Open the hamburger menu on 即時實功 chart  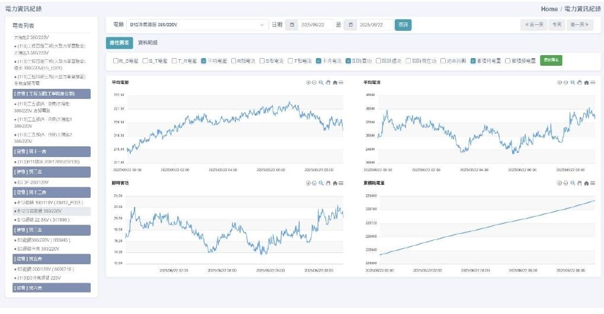click(x=341, y=183)
